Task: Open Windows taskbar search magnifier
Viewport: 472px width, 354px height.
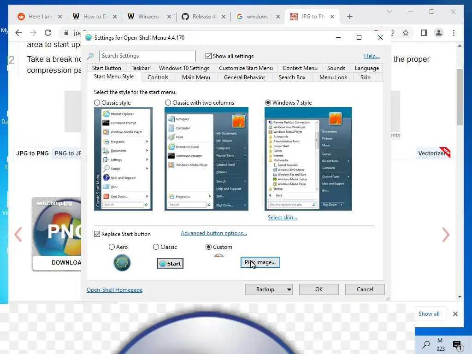Action: [x=425, y=344]
